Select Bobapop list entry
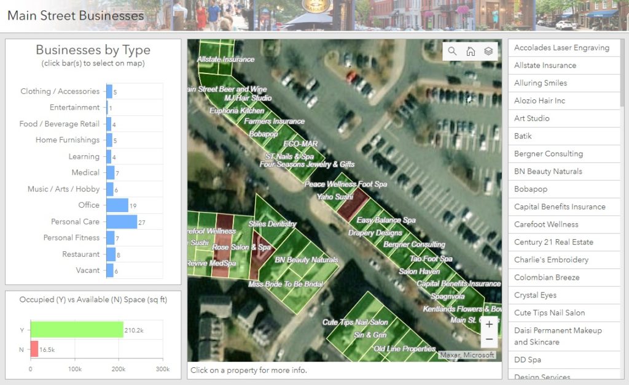 [564, 189]
